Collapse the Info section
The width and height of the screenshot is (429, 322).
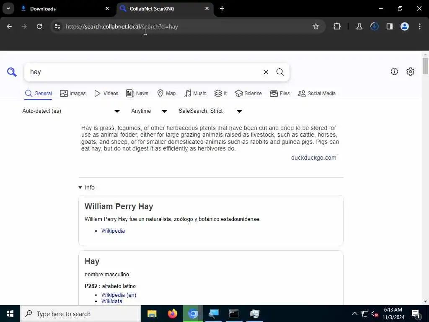[86, 187]
